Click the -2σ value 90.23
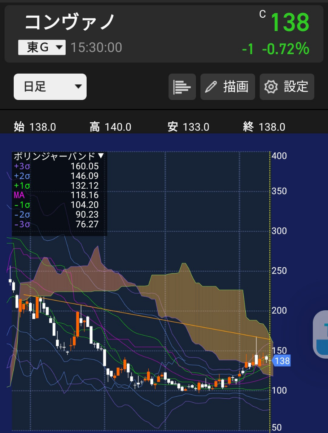The height and width of the screenshot is (433, 328). click(x=87, y=214)
